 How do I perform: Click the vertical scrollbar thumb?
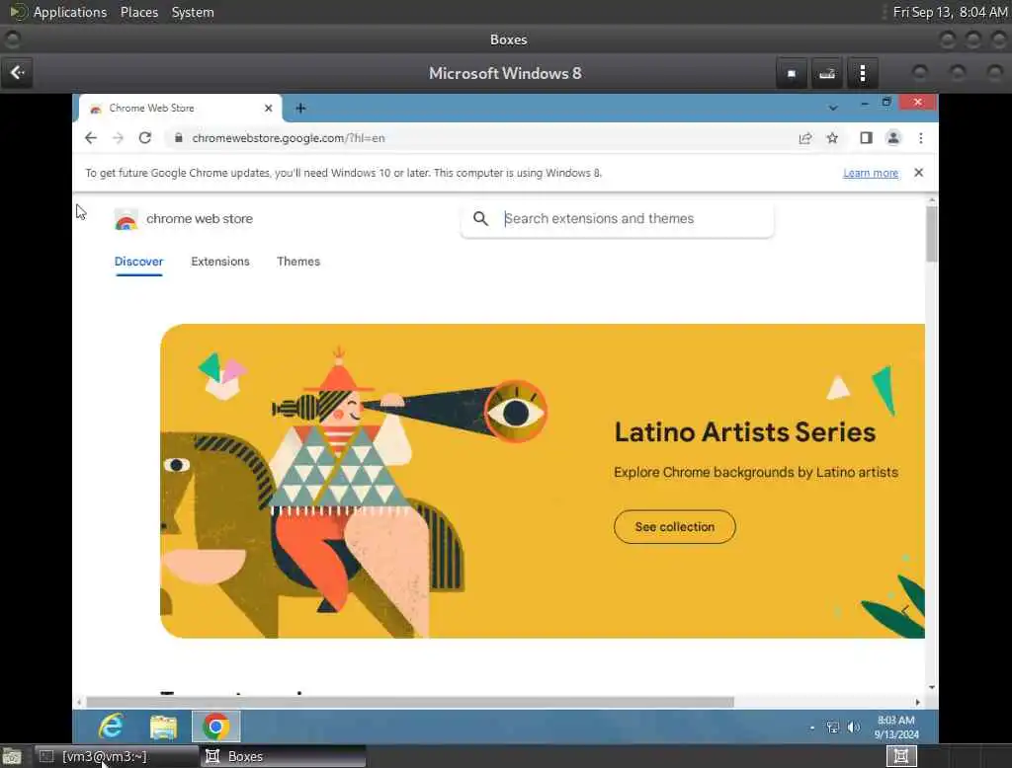click(931, 234)
